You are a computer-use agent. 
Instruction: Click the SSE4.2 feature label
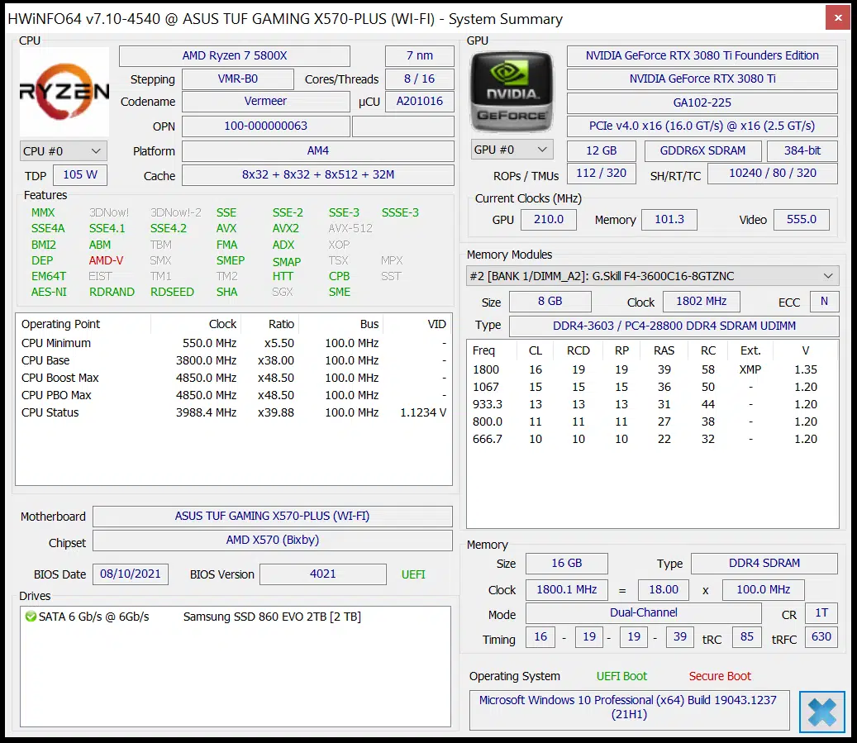click(169, 229)
